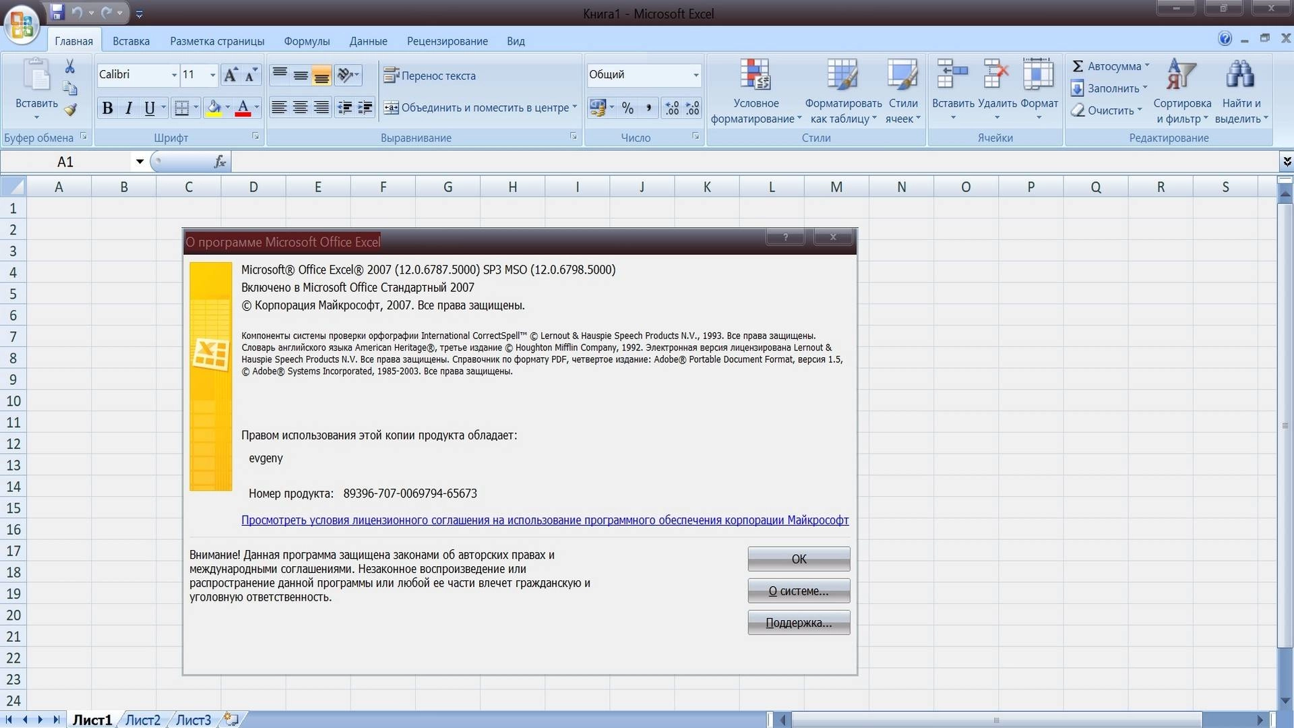Open number format dropdown Общий
Viewport: 1294px width, 728px height.
click(x=696, y=75)
